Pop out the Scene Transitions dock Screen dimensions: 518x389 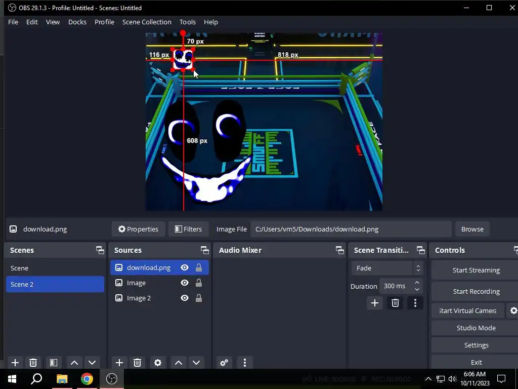[420, 250]
